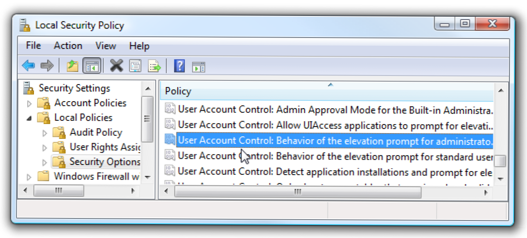This screenshot has height=238, width=527.
Task: Collapse the Local Policies tree node
Action: click(29, 118)
